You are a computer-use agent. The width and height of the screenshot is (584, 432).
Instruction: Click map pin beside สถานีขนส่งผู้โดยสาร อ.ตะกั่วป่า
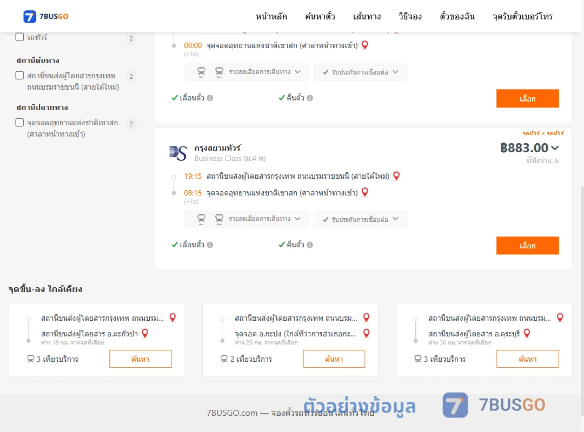[145, 333]
